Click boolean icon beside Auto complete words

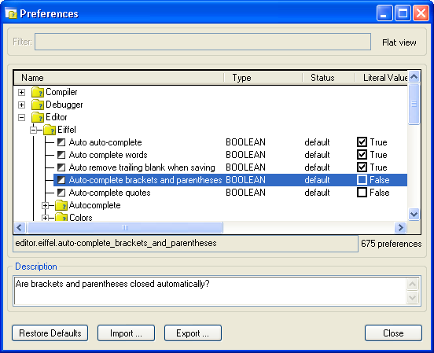click(61, 155)
